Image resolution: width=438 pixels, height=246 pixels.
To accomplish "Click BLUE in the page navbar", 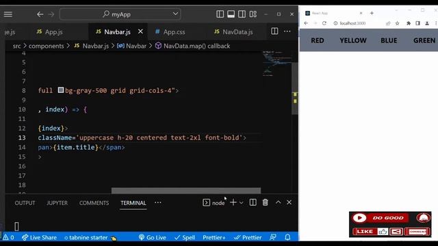I will (x=389, y=40).
